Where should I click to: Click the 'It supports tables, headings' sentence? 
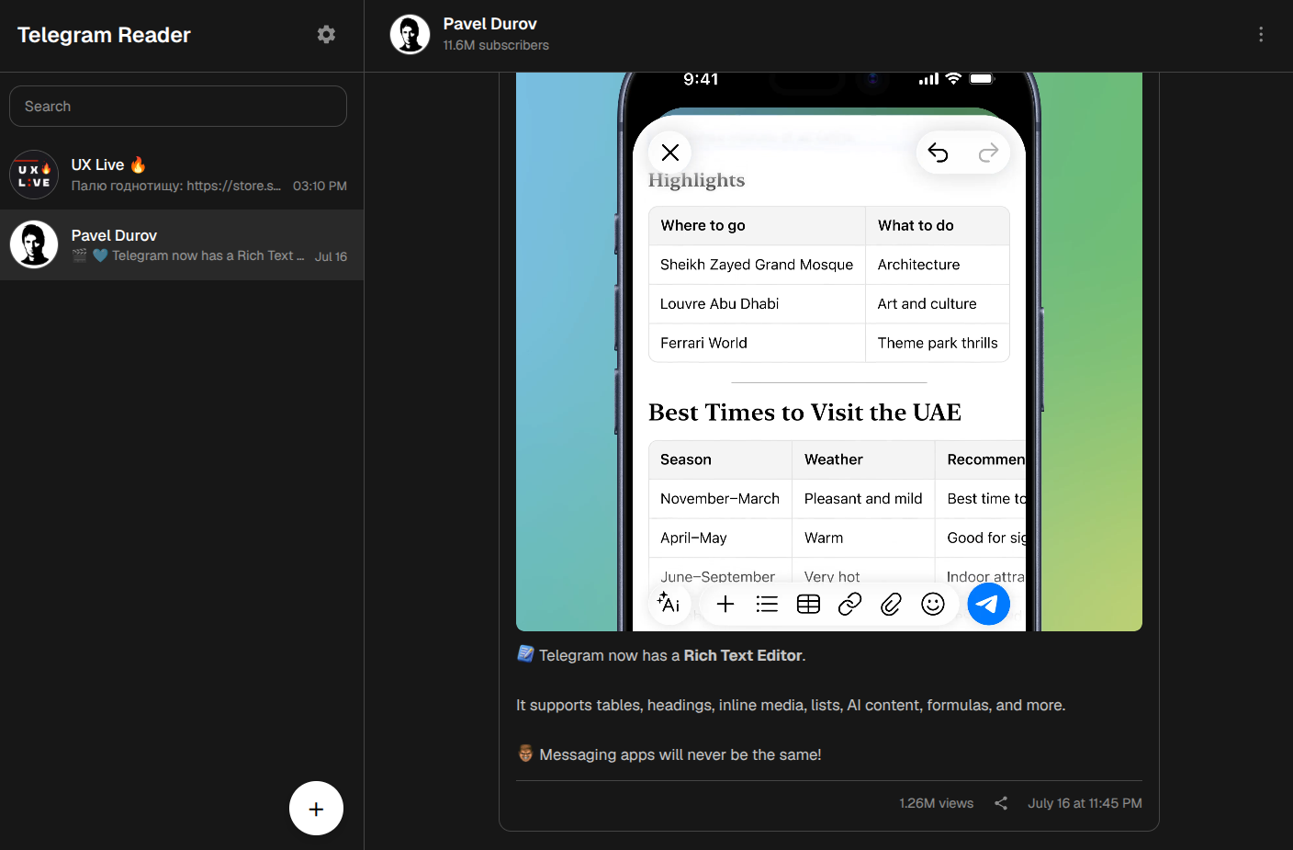[x=791, y=705]
